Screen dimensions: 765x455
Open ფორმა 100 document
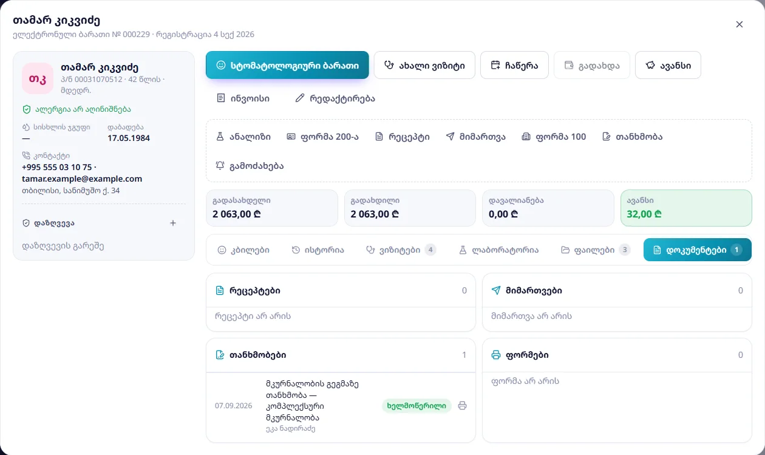click(x=554, y=137)
